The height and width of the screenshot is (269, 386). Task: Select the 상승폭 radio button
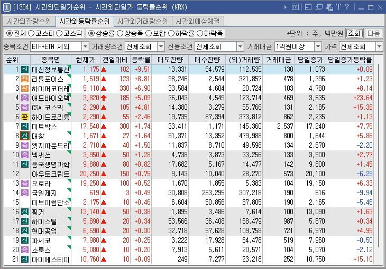coord(120,33)
